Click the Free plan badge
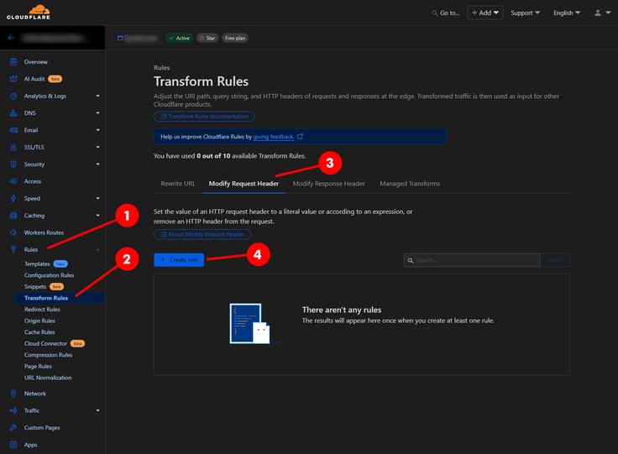Image resolution: width=618 pixels, height=454 pixels. tap(235, 39)
